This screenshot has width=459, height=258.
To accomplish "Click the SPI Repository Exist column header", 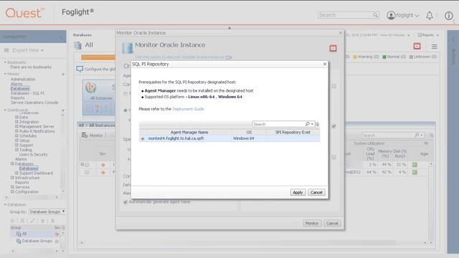I will pos(293,132).
